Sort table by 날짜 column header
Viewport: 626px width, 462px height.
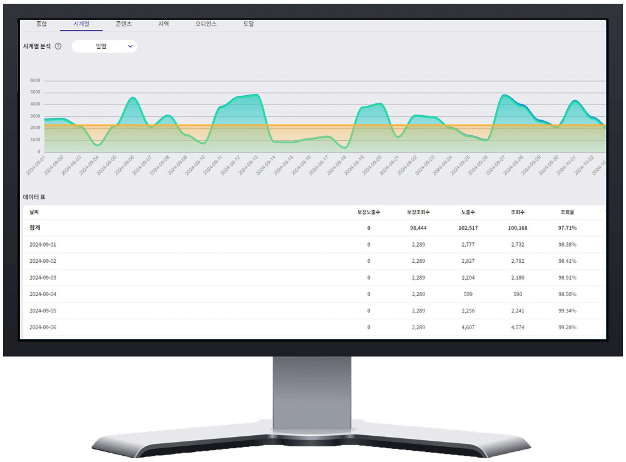[x=35, y=213]
